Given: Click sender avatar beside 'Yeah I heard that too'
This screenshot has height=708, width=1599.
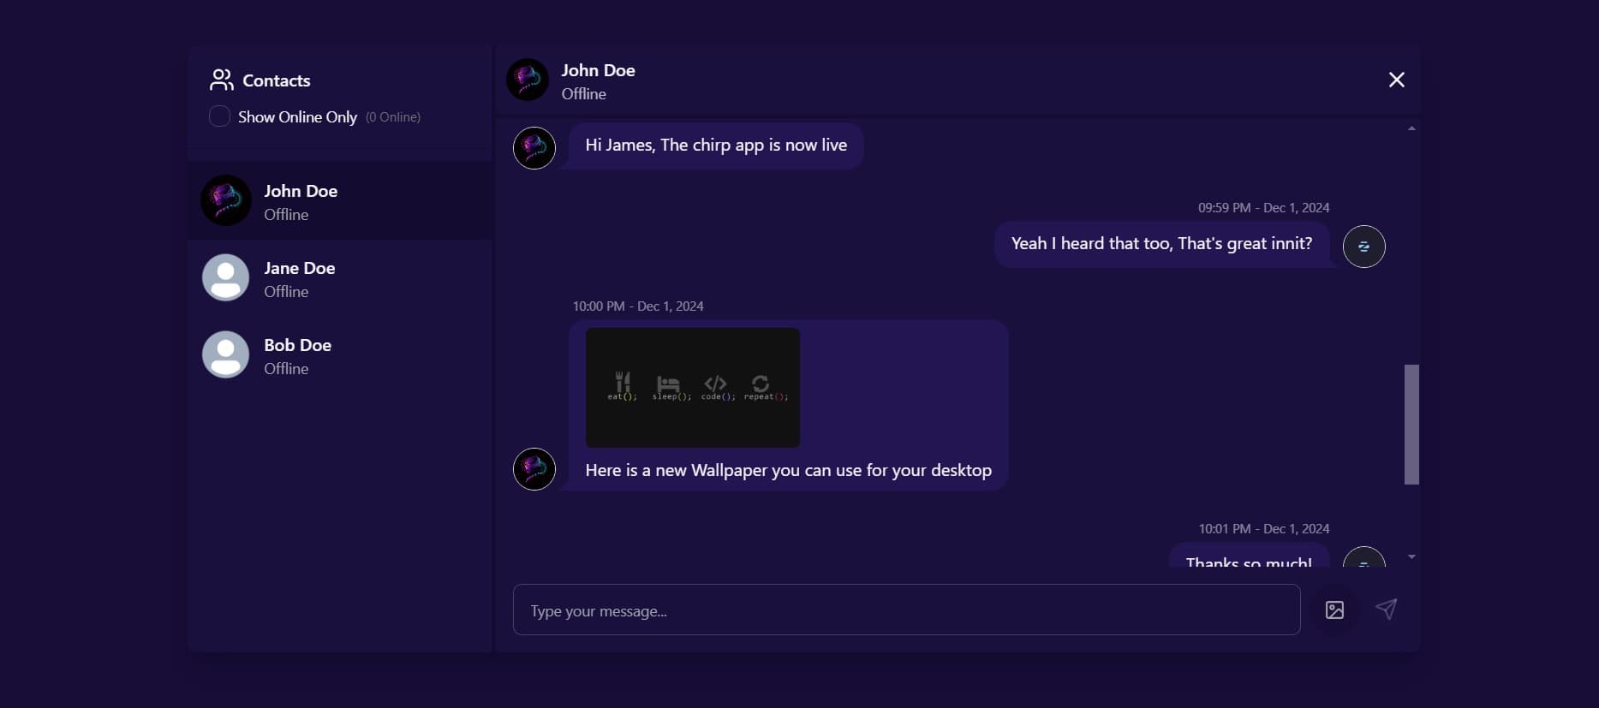Looking at the screenshot, I should tap(1363, 247).
